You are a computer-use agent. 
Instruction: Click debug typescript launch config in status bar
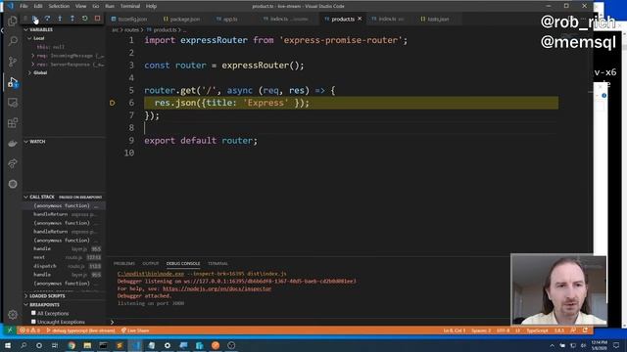click(80, 330)
